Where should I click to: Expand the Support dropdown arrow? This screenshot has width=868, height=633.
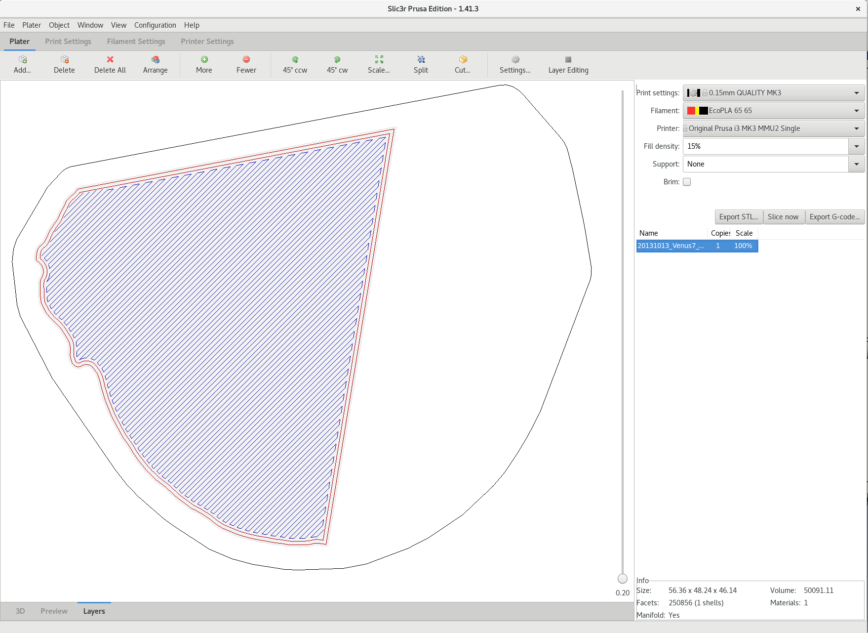(x=856, y=164)
